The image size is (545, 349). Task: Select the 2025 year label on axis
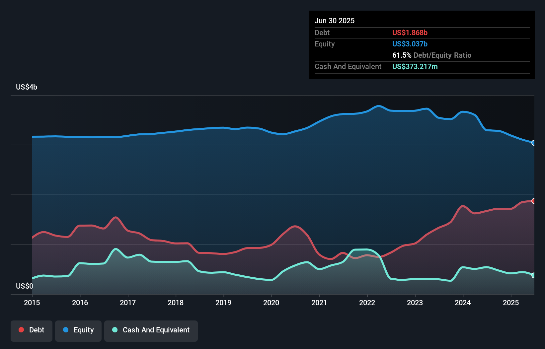coord(511,303)
